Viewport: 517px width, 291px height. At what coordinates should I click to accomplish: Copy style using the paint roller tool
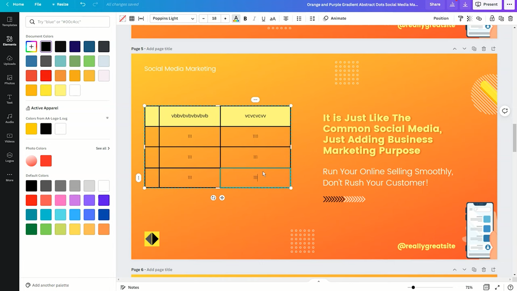click(x=460, y=18)
